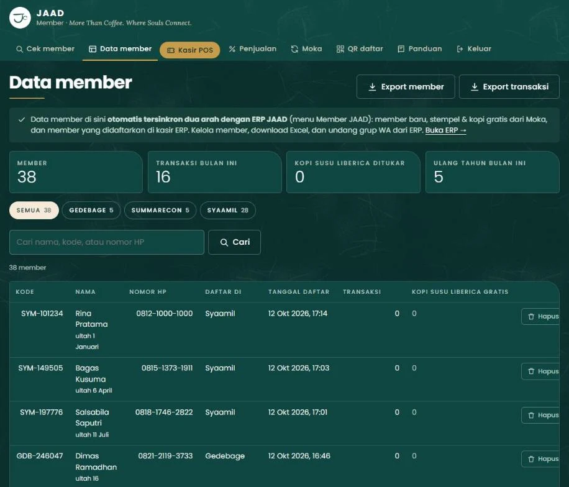Click the TANGGAL DAFTAR column header
This screenshot has height=487, width=569.
[x=299, y=292]
